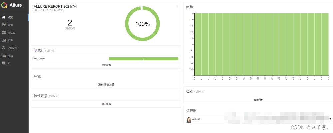Click the 23:10:14 - 23:10:14 (2ms) time text
The height and width of the screenshot is (133, 333).
pos(49,10)
